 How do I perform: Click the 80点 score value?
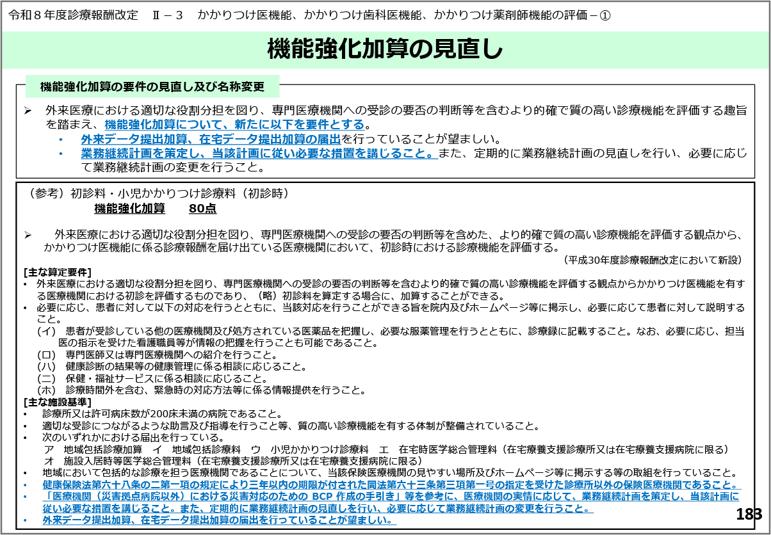pos(202,209)
